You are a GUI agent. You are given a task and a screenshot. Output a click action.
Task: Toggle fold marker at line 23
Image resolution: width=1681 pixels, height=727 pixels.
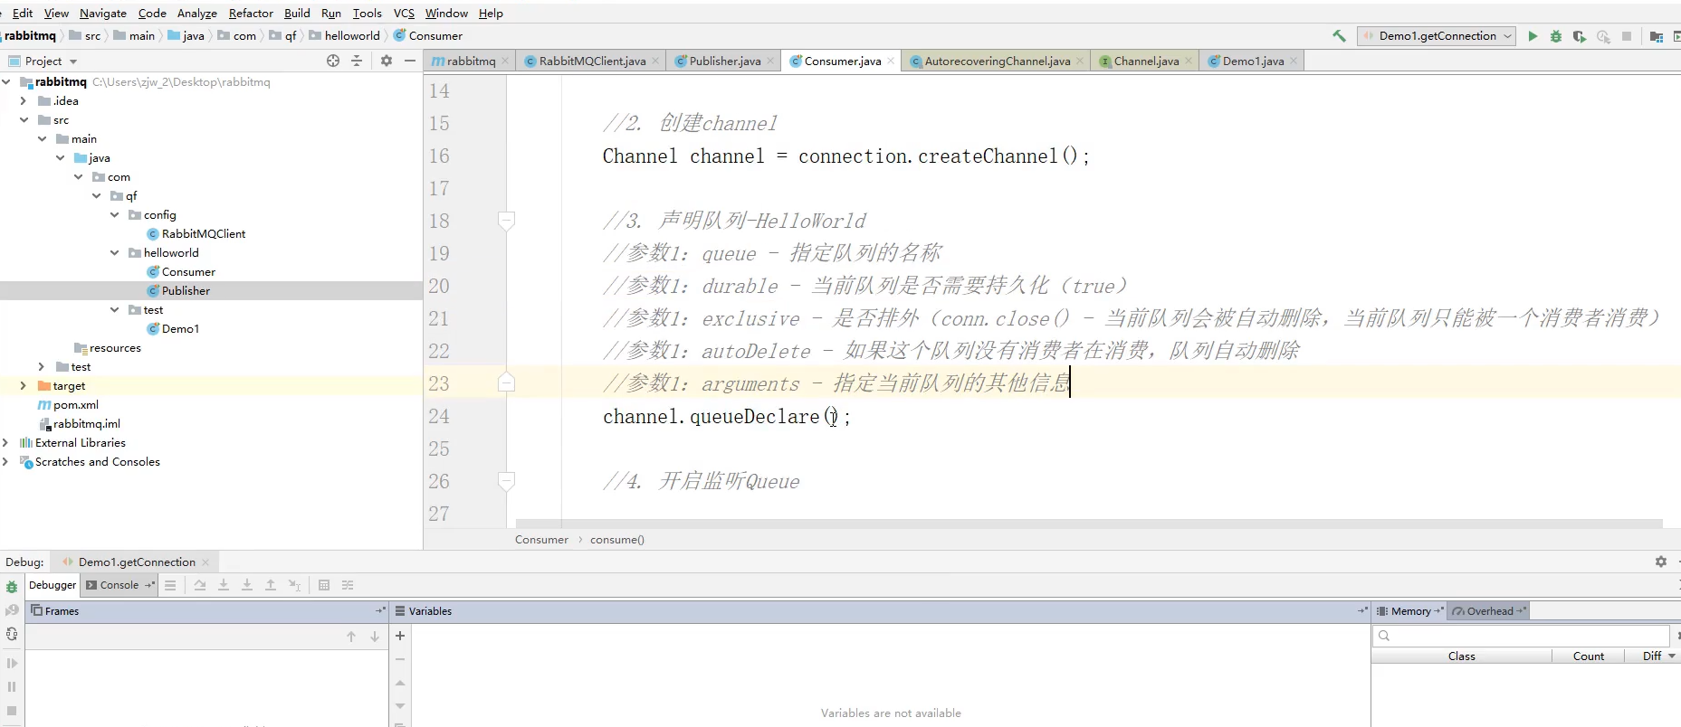507,383
